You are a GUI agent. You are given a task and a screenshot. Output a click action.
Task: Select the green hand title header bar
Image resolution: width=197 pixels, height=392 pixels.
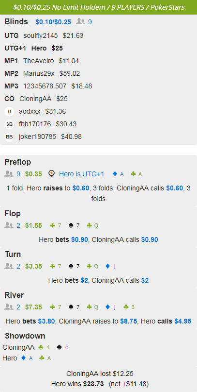pos(99,7)
